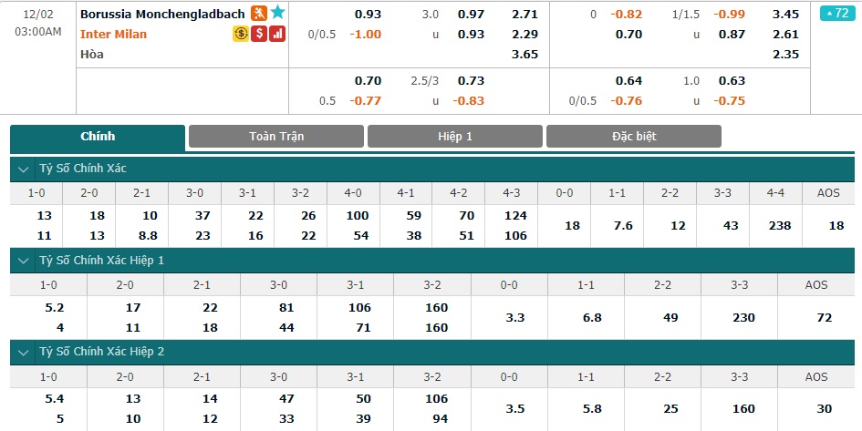Collapse the Tỷ Số Chính Xác section
Screen dimensions: 862x431
click(23, 169)
